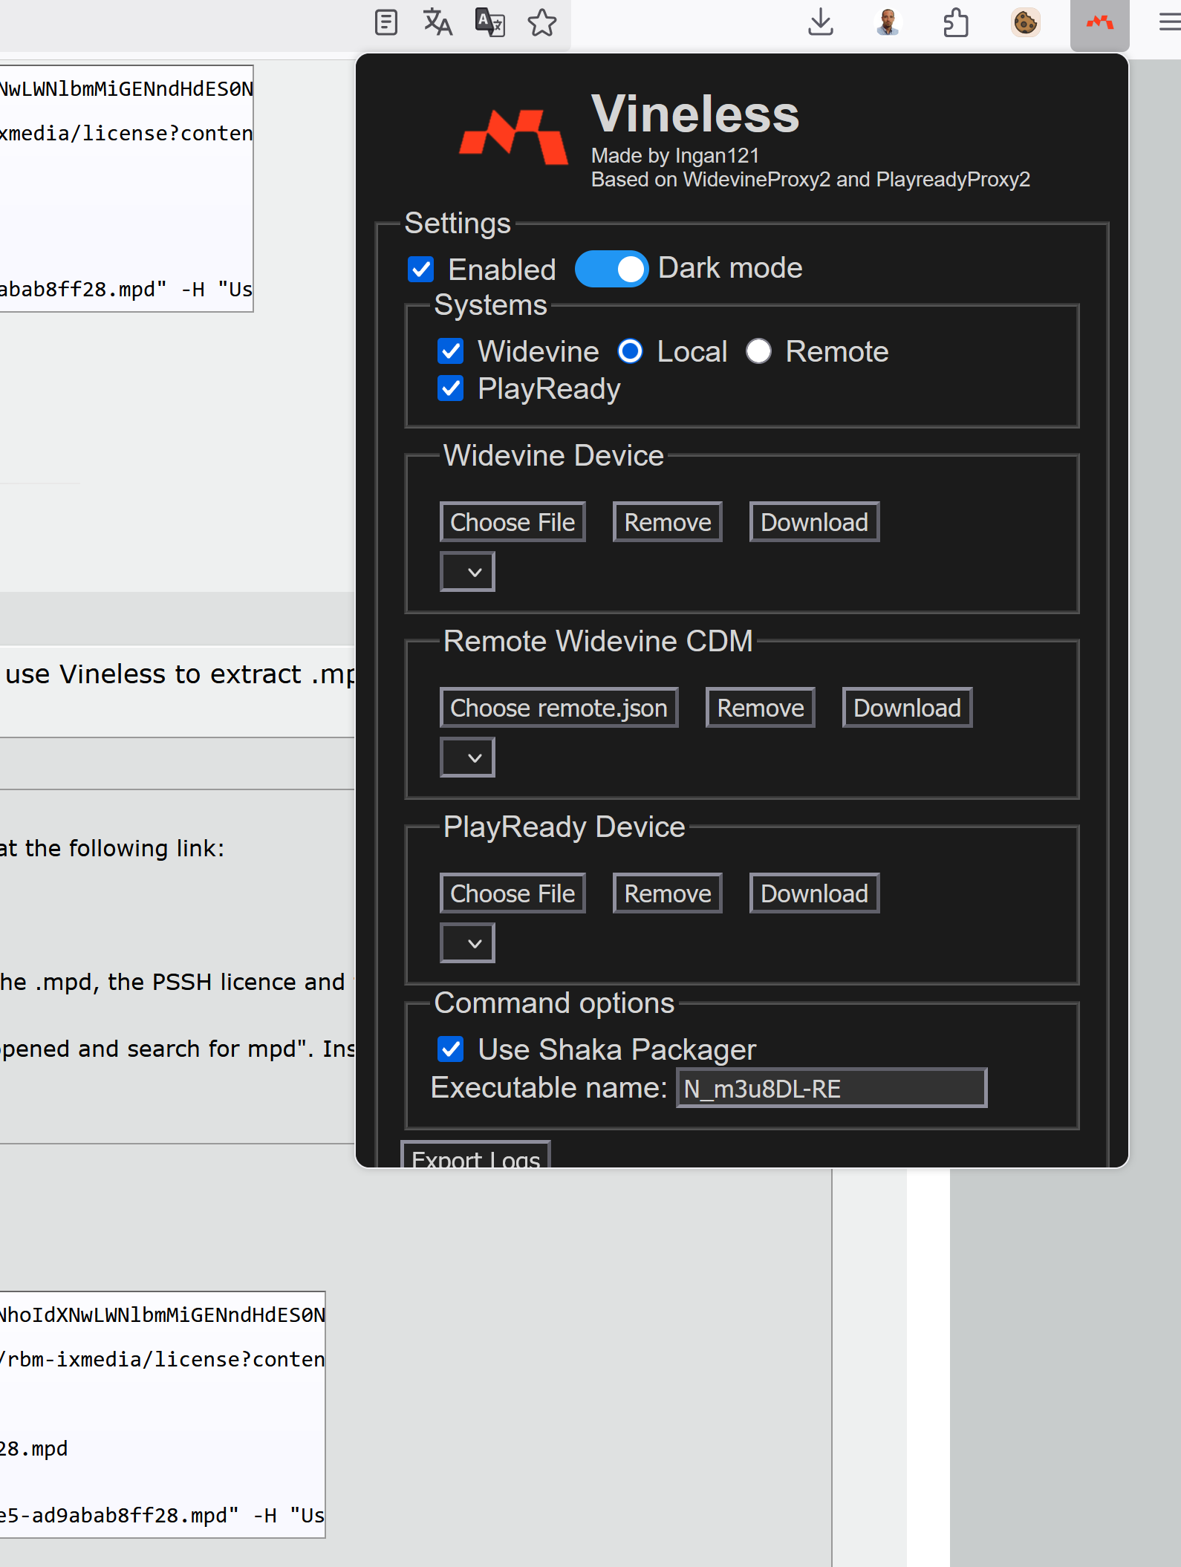Download the PlayReady Device file
1181x1567 pixels.
pyautogui.click(x=814, y=893)
